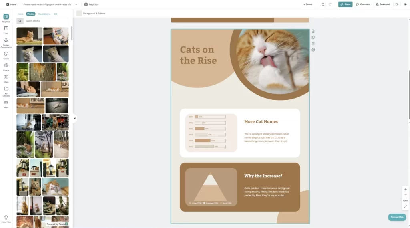Screen dimensions: 410x228
Task: Click the Saved status indicator
Action: pos(307,4)
